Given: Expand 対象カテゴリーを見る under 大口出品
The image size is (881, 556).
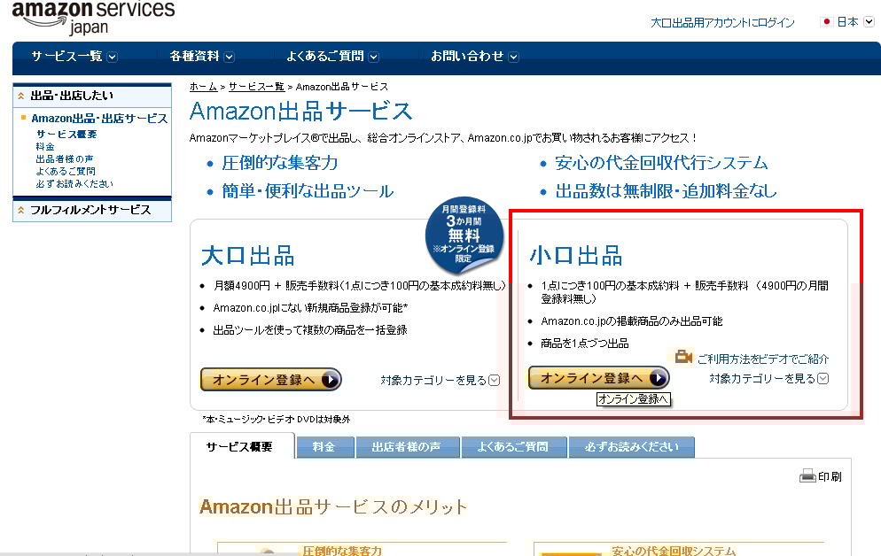Looking at the screenshot, I should (x=440, y=381).
